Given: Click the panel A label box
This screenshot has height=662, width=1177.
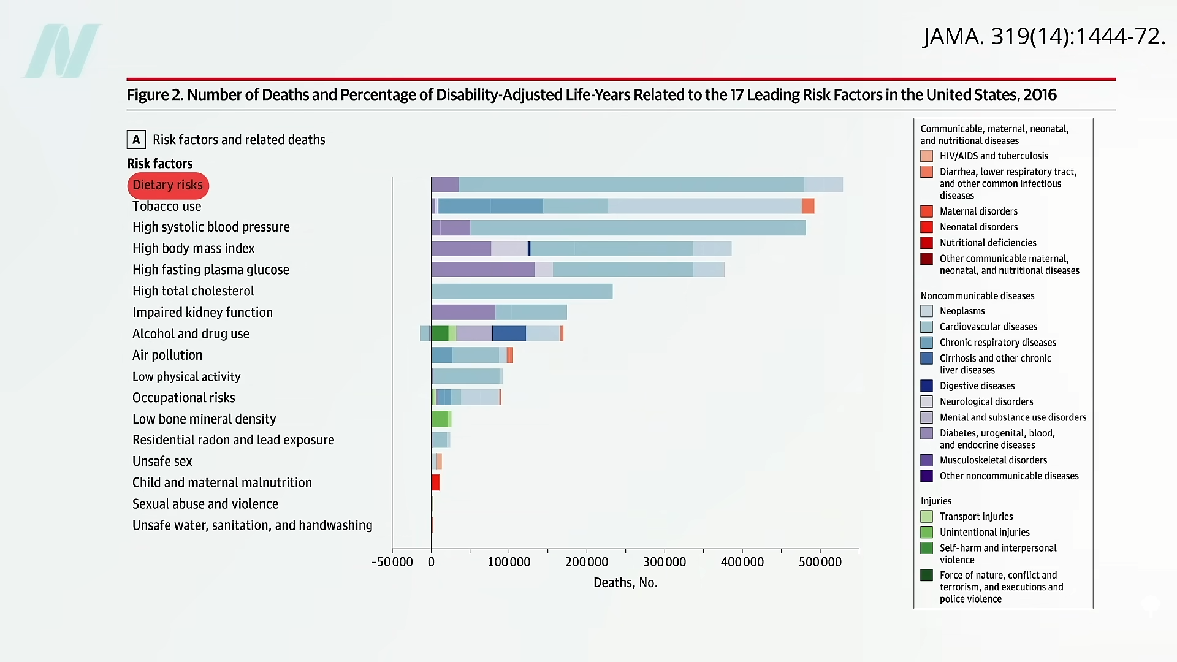Looking at the screenshot, I should (x=136, y=140).
